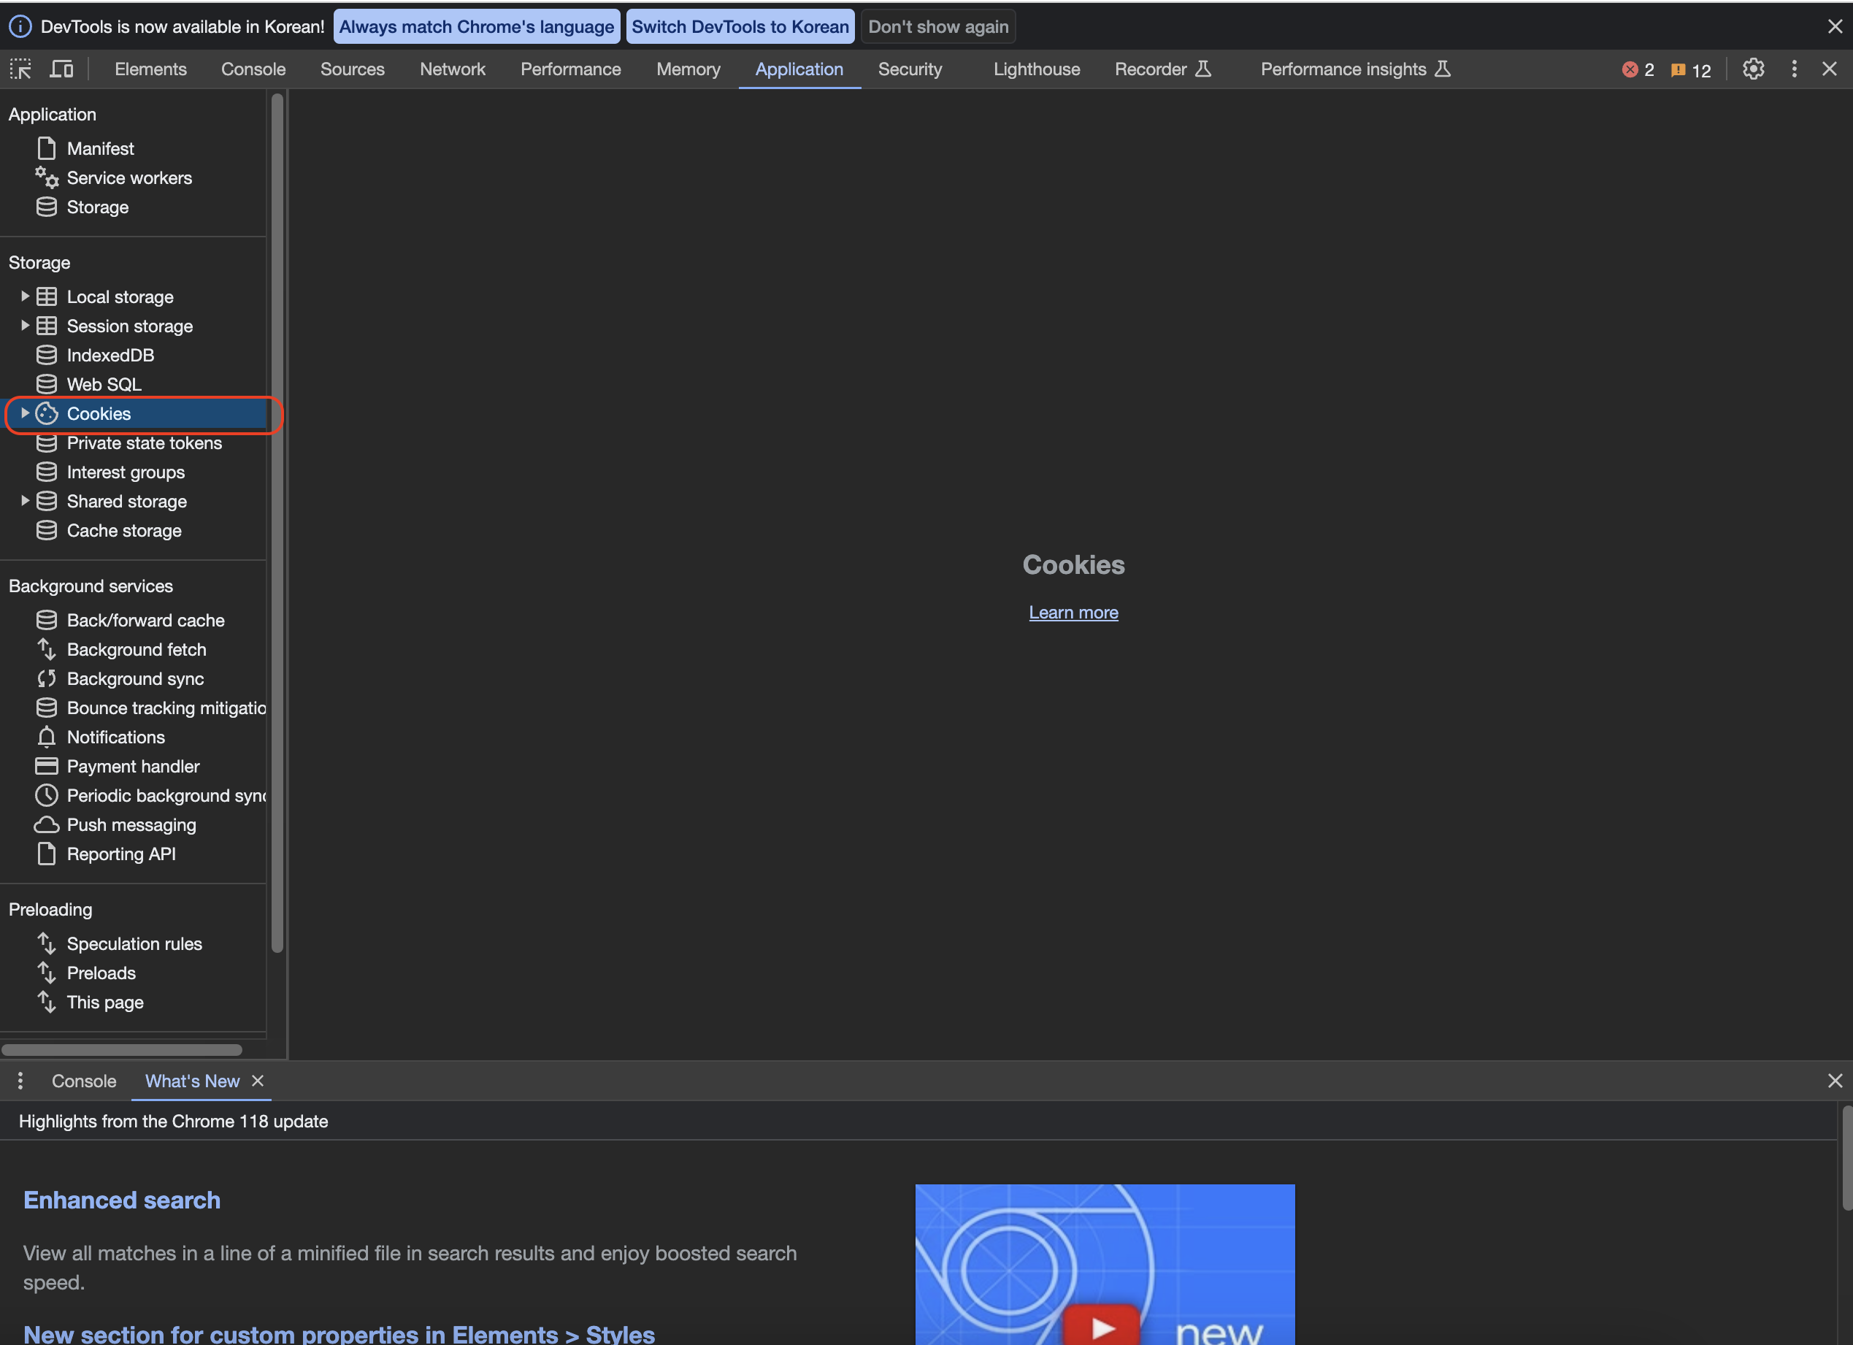Open the three-dot customize DevTools menu
Viewport: 1853px width, 1345px height.
[1794, 69]
